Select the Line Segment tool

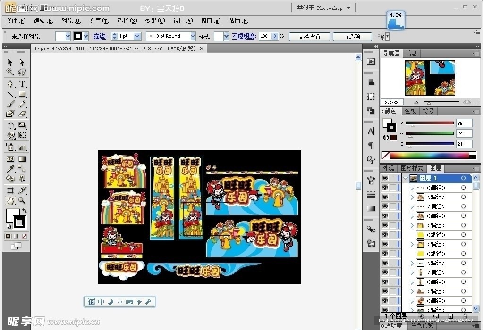(x=10, y=94)
